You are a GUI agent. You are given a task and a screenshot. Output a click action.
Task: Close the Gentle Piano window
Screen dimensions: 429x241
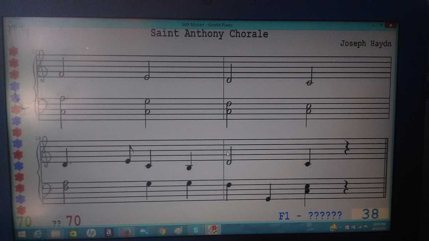pos(391,25)
